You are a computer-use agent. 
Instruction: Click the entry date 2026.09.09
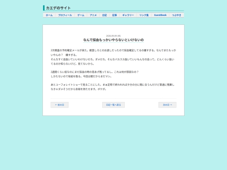(113, 36)
